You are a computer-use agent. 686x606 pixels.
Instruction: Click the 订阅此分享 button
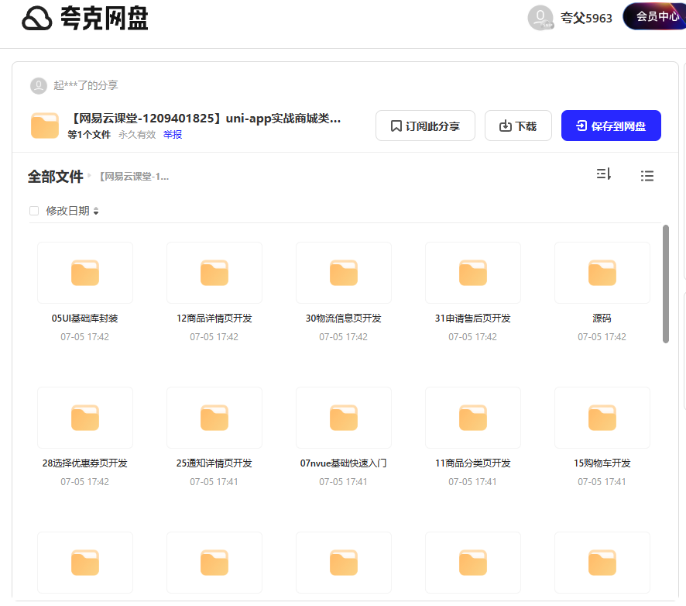[x=425, y=126]
